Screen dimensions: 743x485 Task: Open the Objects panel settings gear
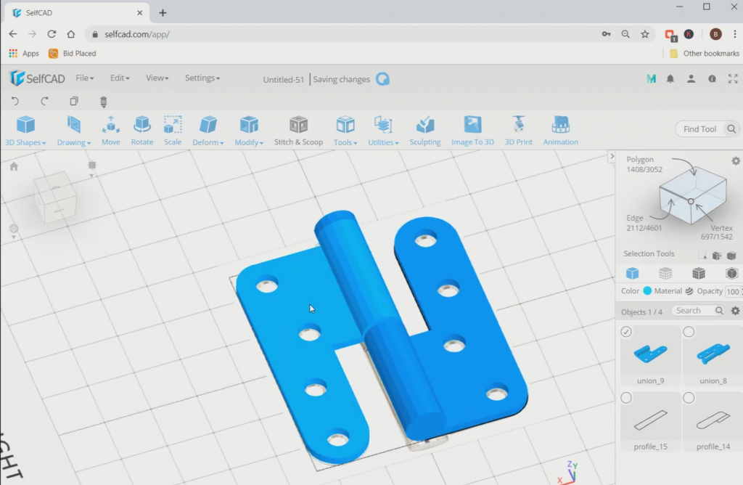[x=735, y=311]
